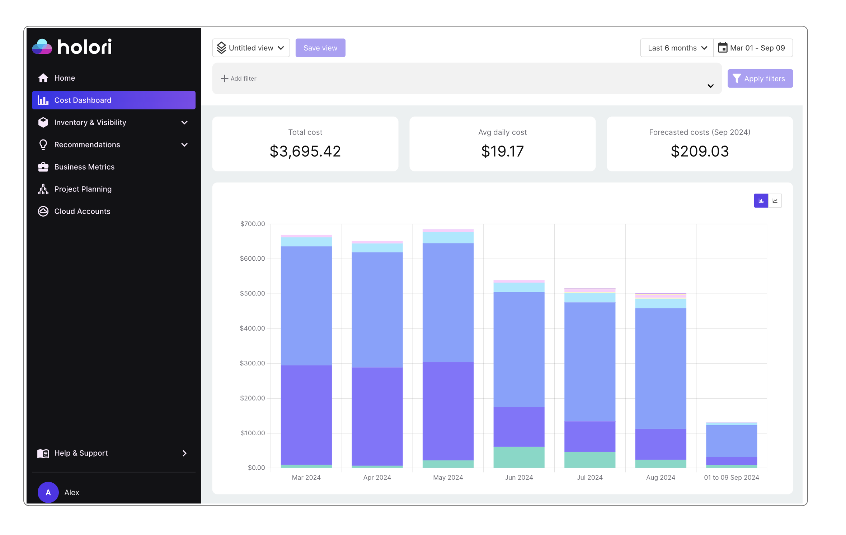Click the Business Metrics briefcase icon
Viewport: 846px width, 535px height.
[43, 167]
